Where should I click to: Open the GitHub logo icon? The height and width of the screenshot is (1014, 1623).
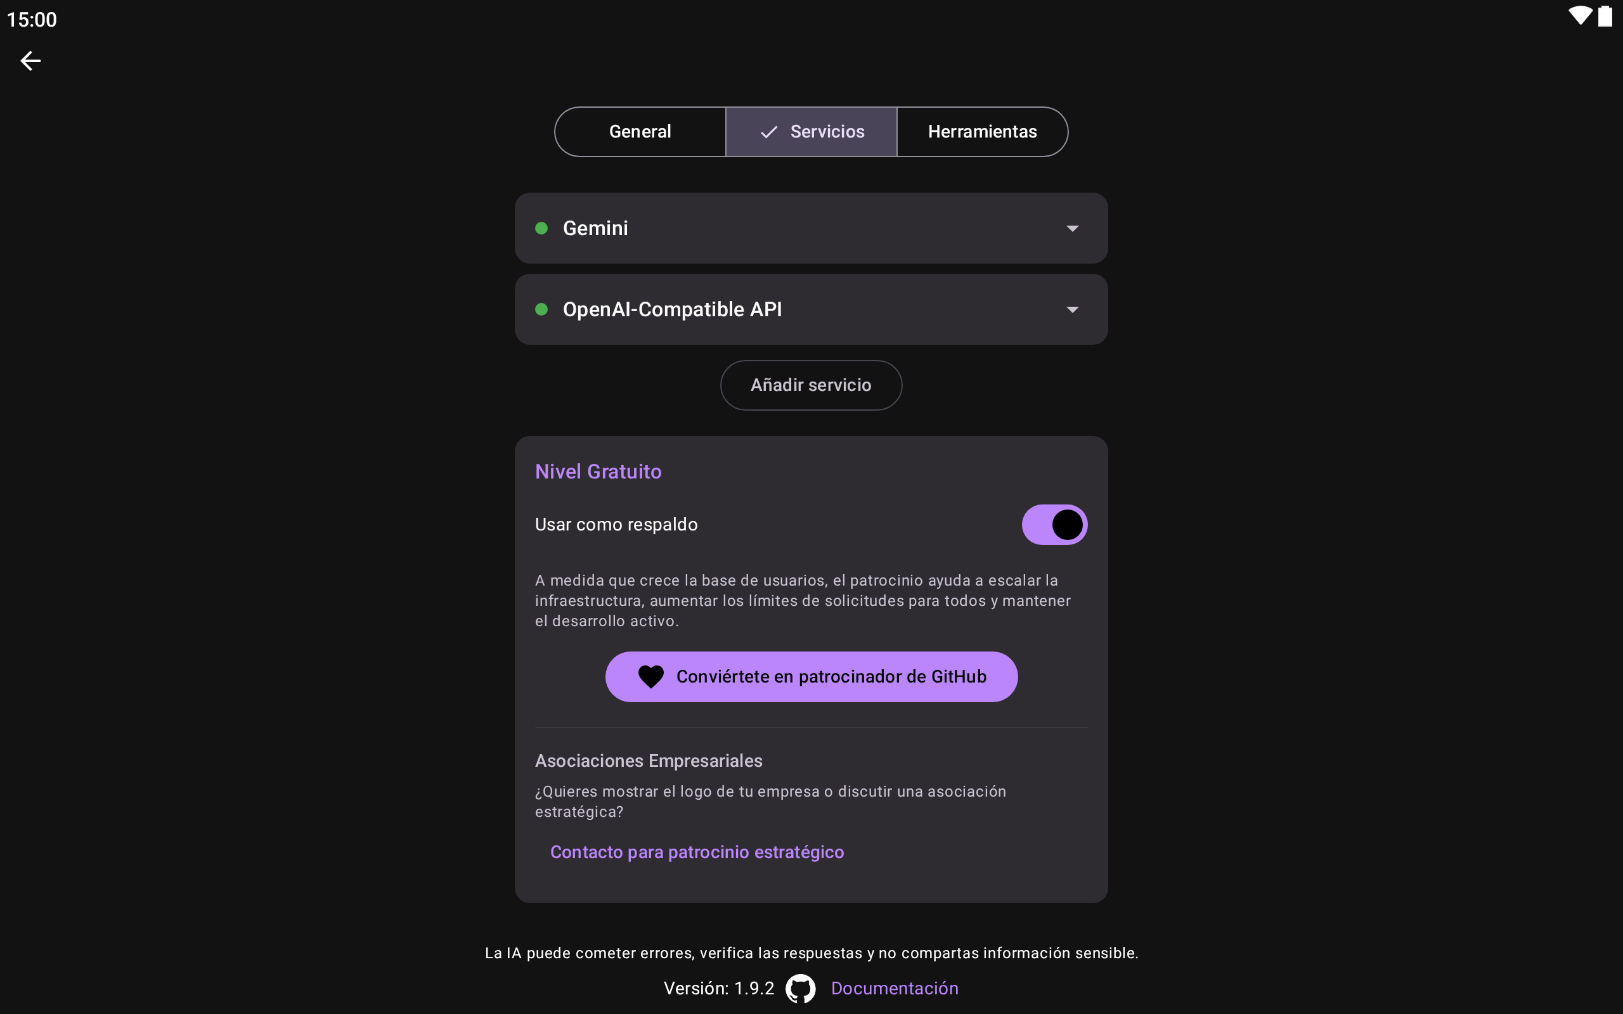[x=800, y=988]
